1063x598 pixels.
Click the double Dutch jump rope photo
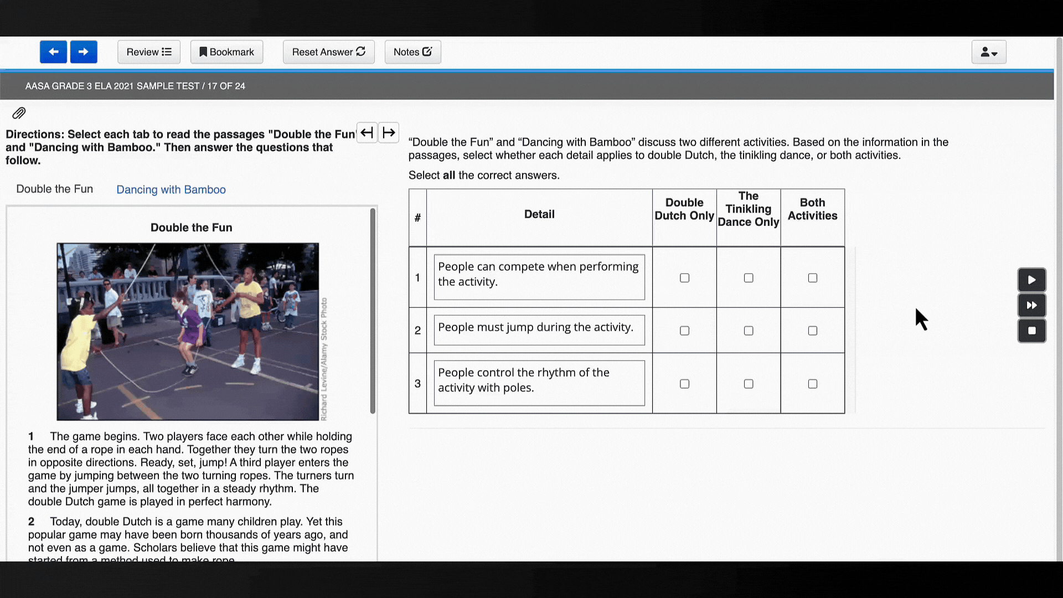(188, 332)
